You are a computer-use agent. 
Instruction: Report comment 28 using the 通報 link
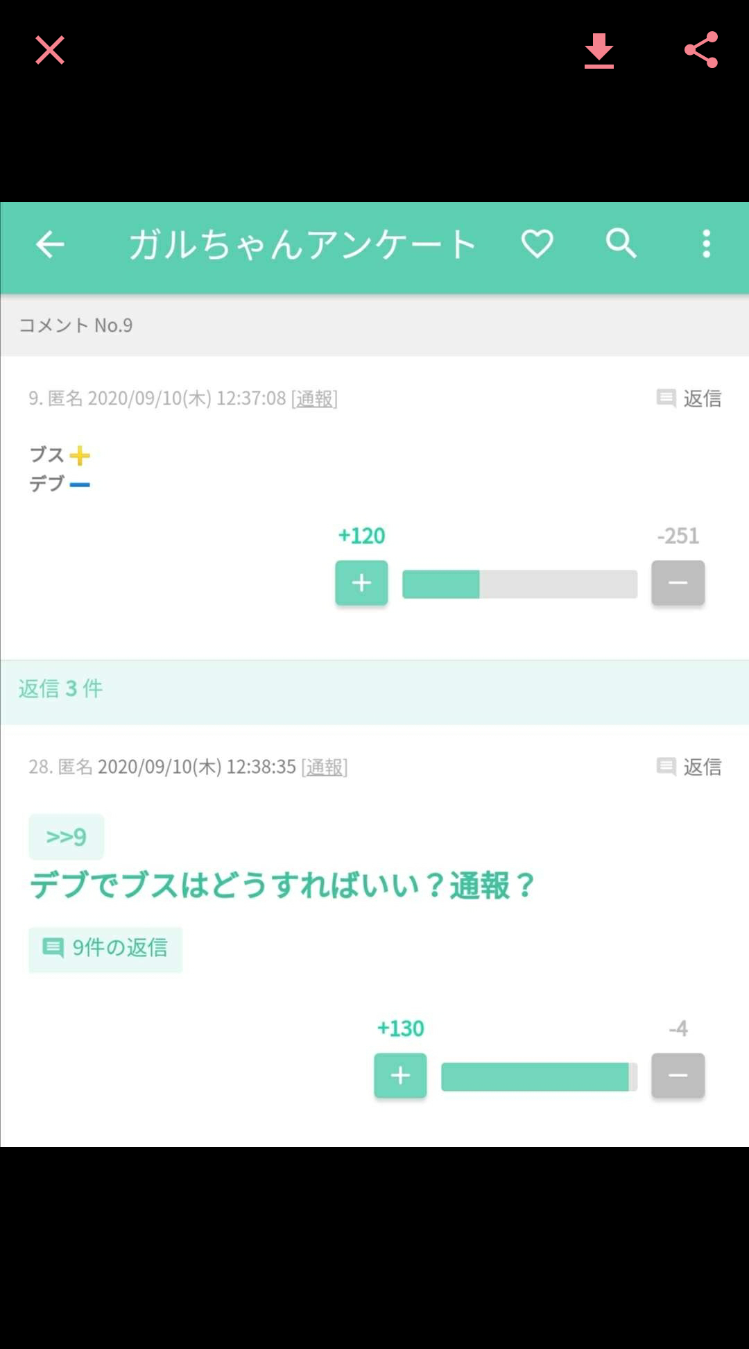[x=325, y=767]
